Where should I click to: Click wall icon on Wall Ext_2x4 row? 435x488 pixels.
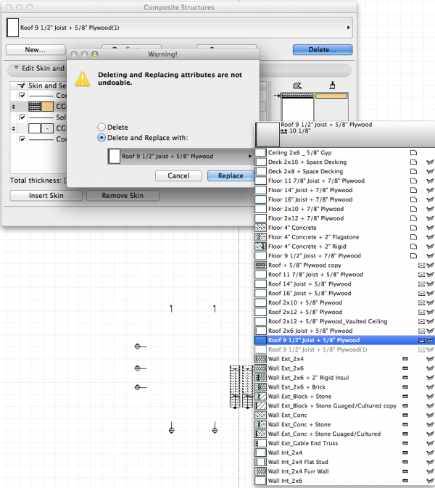pos(405,359)
